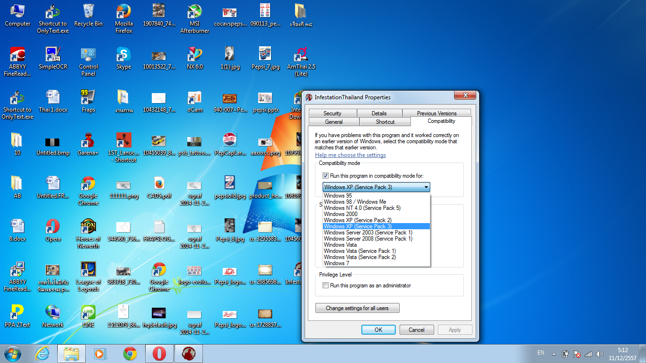This screenshot has width=646, height=363.
Task: Choose Windows Vista (Service Pack 2)
Action: (376, 257)
